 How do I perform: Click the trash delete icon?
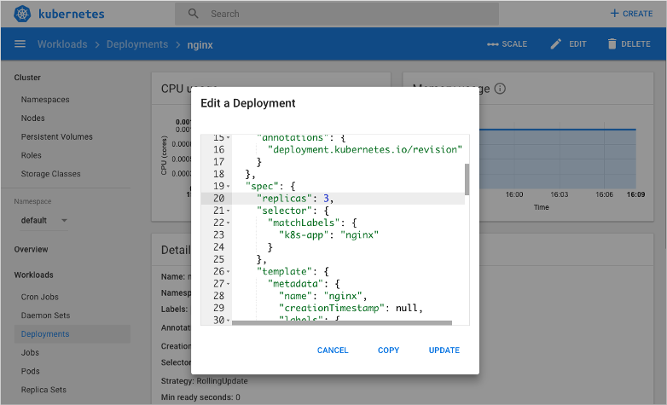612,43
